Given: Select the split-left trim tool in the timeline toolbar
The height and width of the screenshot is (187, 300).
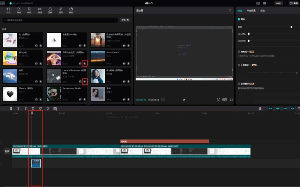Looking at the screenshot, I should [x=18, y=108].
